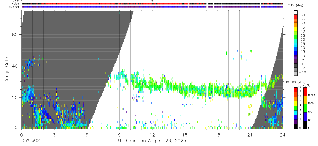The height and width of the screenshot is (146, 318).
Task: Click the '1000' label on NOISE legend
Action: click(311, 103)
